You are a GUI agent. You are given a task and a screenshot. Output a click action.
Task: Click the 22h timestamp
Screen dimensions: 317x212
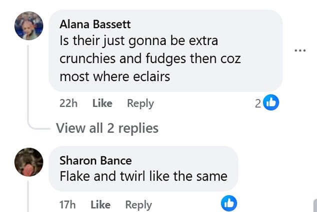click(68, 103)
